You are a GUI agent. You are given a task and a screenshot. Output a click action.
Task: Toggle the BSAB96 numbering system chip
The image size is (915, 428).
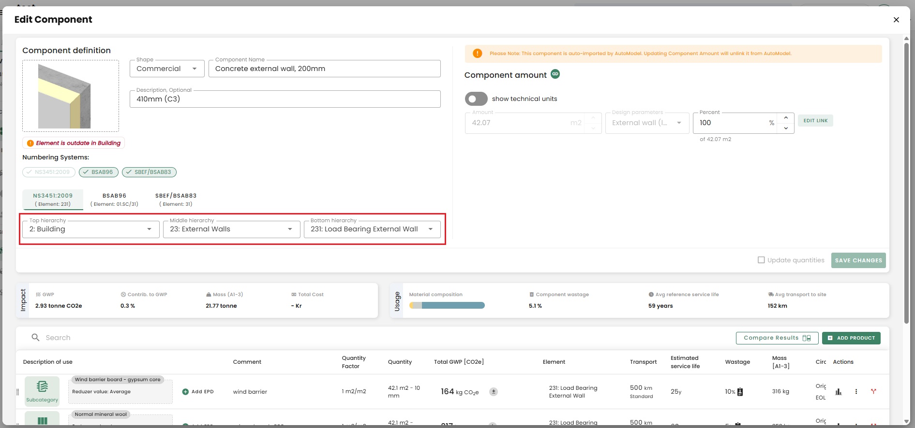click(x=98, y=172)
